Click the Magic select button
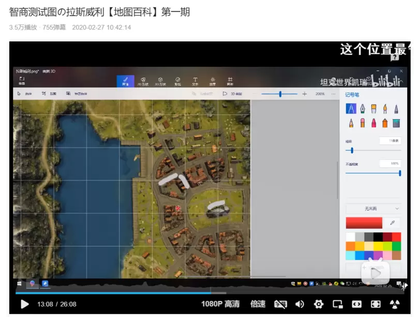This screenshot has height=317, width=414. (x=77, y=94)
